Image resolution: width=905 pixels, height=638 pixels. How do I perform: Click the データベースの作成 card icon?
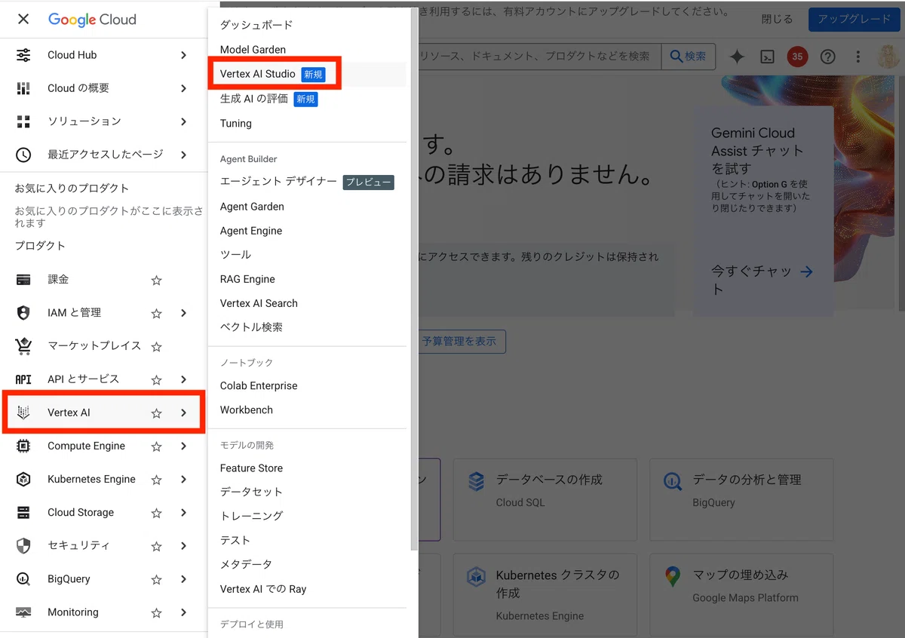click(476, 481)
